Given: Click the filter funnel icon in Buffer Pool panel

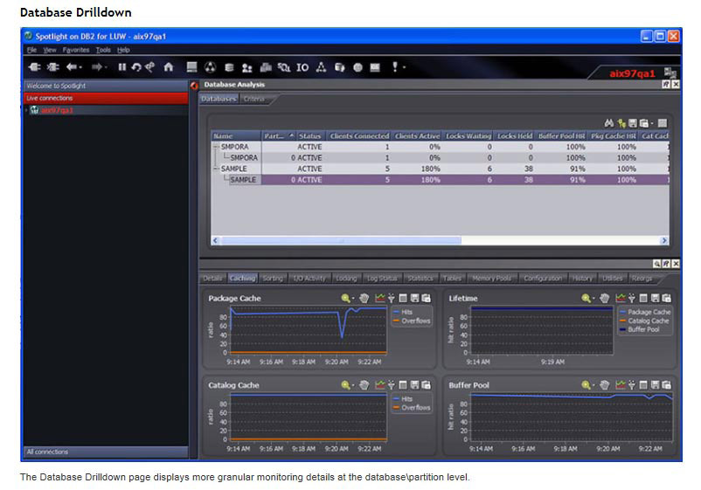Looking at the screenshot, I should [x=632, y=384].
